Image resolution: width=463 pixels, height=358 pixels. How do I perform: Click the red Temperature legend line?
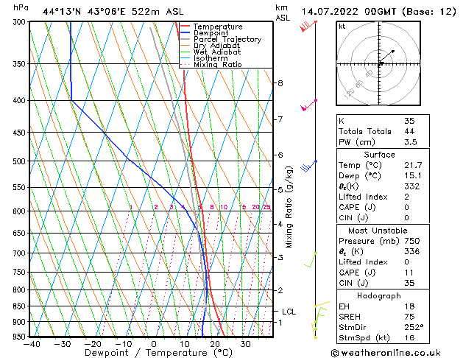185,27
